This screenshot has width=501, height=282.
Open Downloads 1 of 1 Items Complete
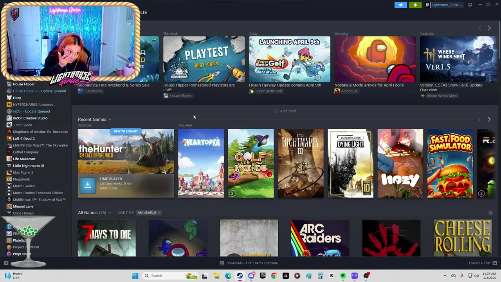tap(249, 263)
